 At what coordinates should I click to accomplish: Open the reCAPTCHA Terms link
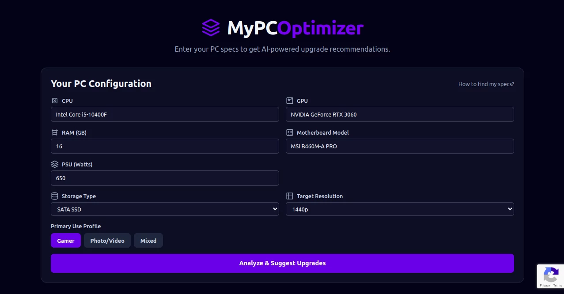(558, 285)
